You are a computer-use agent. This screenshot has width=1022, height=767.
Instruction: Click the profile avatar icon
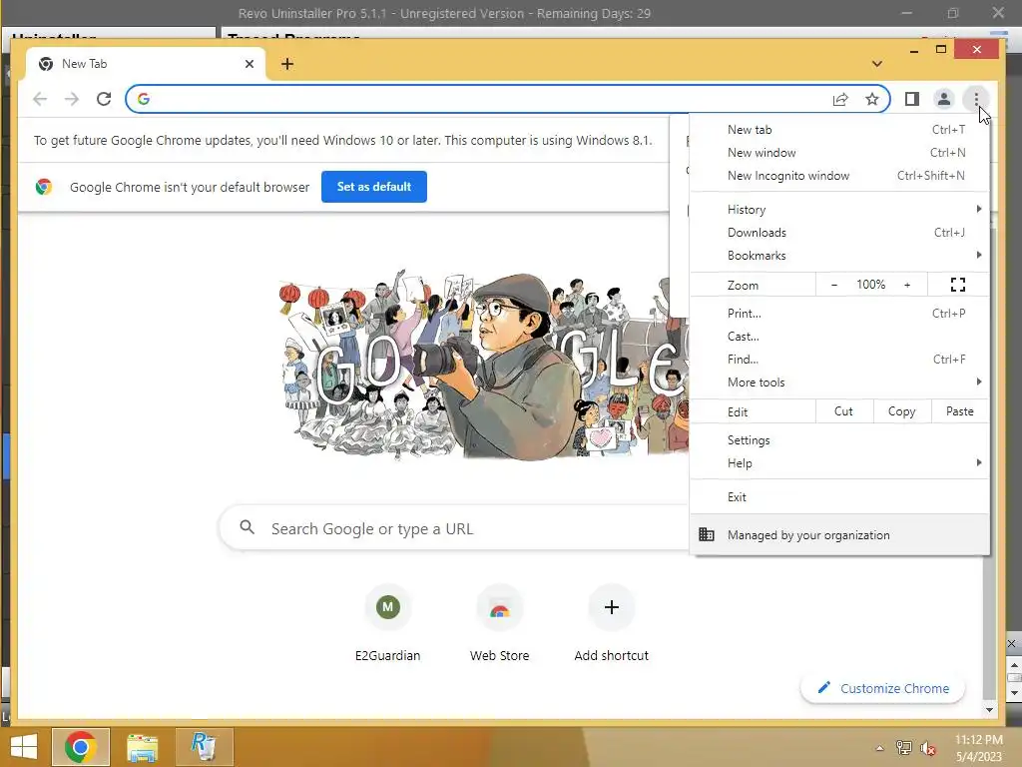pyautogui.click(x=943, y=99)
